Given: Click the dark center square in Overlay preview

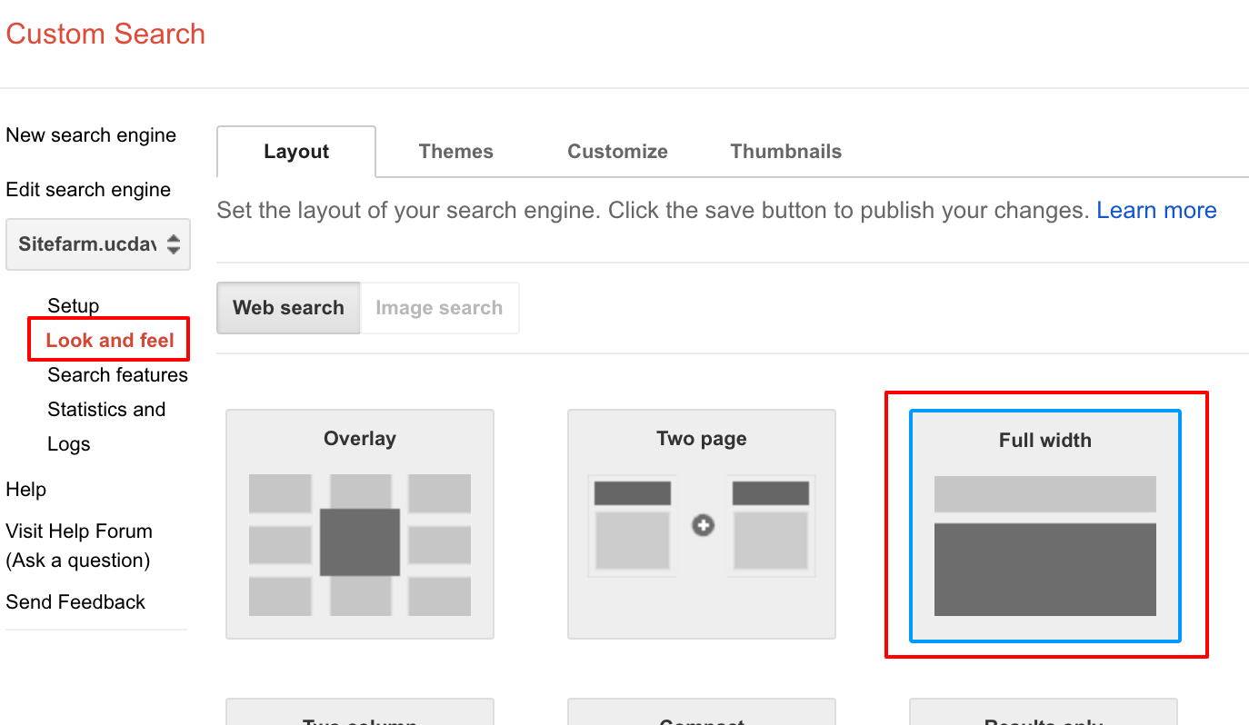Looking at the screenshot, I should [x=360, y=541].
